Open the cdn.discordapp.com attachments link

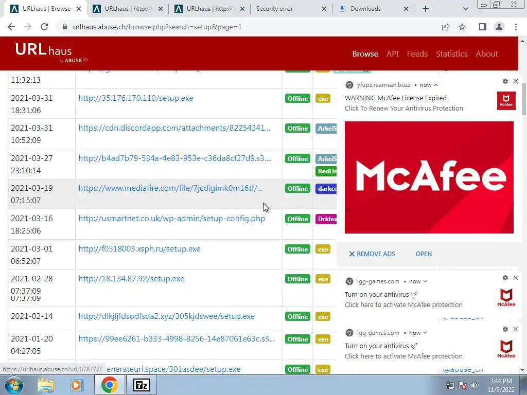click(x=174, y=128)
